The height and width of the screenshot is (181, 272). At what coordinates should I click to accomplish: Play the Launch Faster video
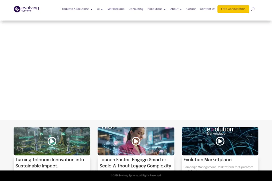tap(136, 141)
